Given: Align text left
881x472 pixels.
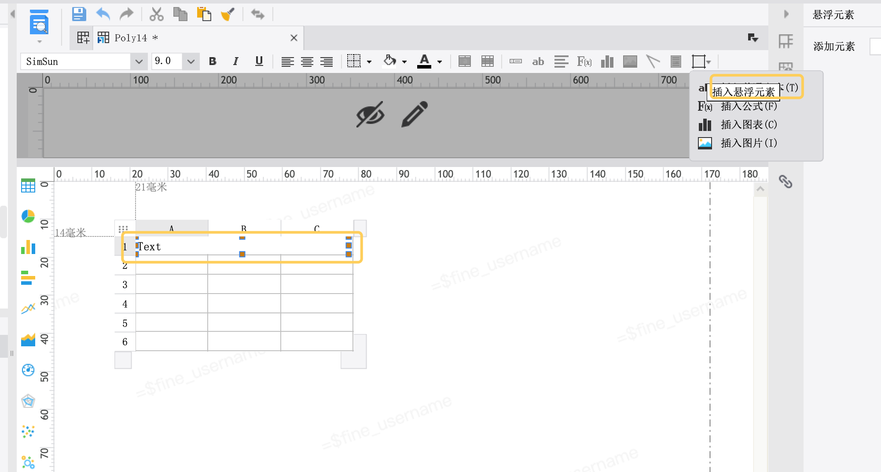Looking at the screenshot, I should pos(288,62).
